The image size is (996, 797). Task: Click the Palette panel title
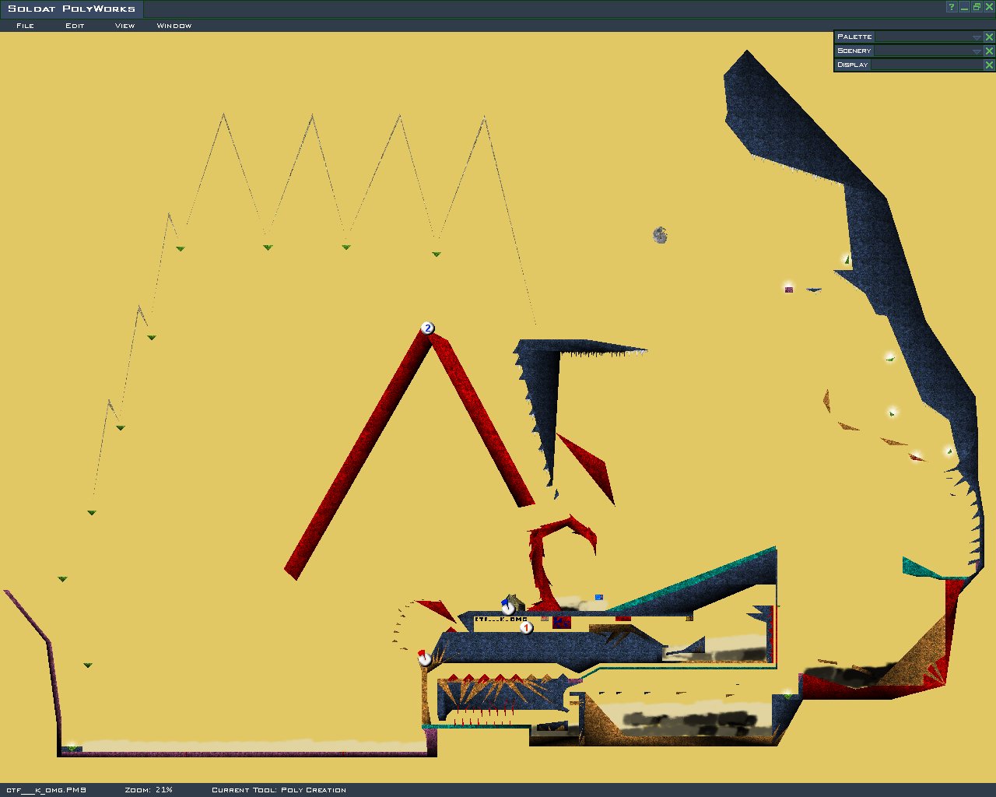854,37
